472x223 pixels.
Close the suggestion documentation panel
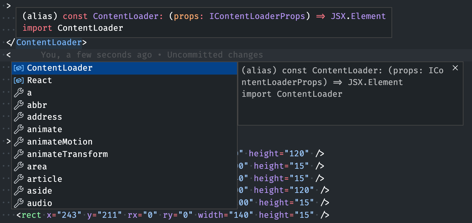[x=455, y=68]
